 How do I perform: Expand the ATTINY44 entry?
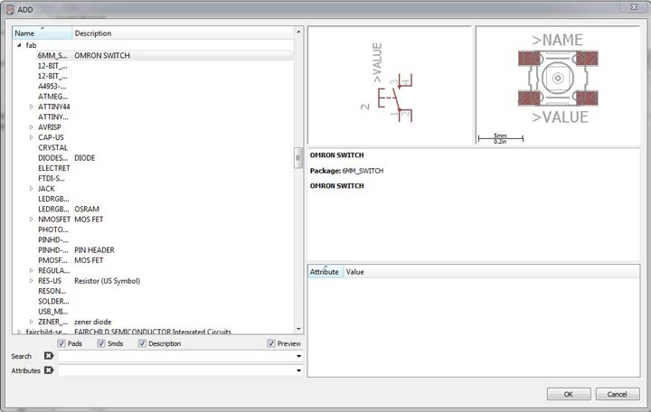(x=31, y=107)
